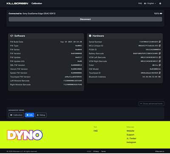Copy the Touchpad ID value

[x=160, y=73]
